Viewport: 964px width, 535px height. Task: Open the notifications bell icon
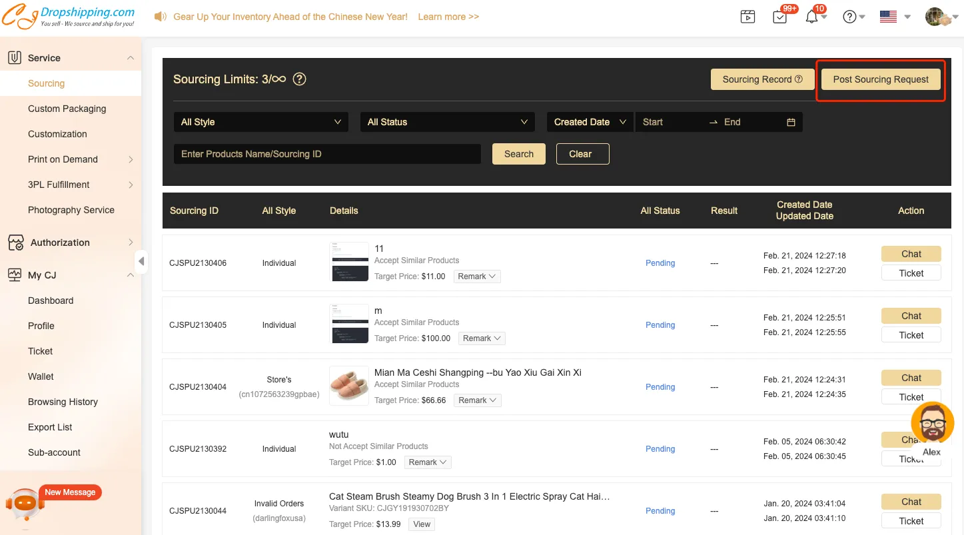pos(811,17)
